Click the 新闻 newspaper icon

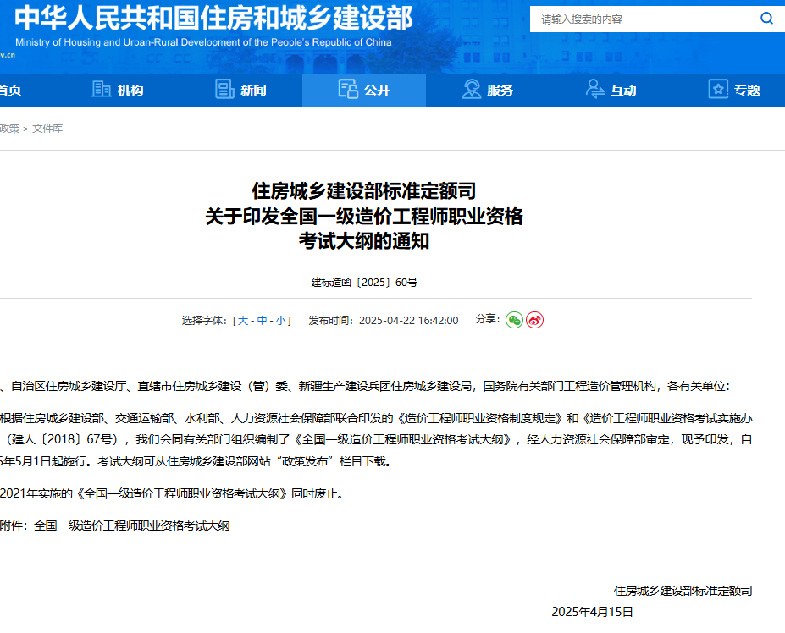(x=224, y=90)
